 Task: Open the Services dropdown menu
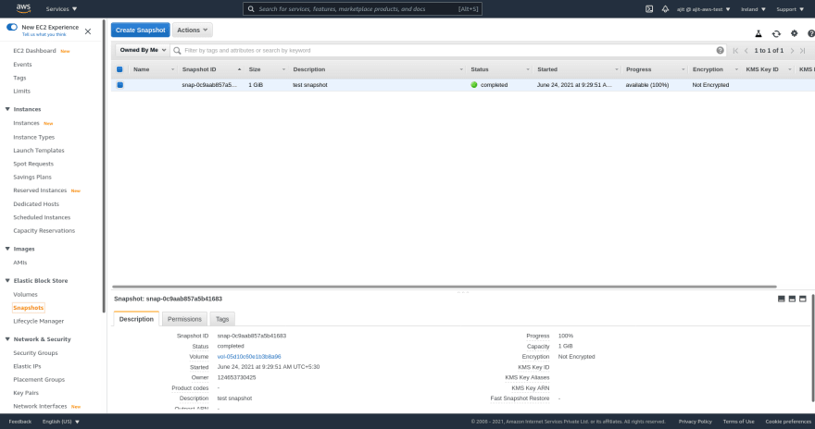[61, 9]
